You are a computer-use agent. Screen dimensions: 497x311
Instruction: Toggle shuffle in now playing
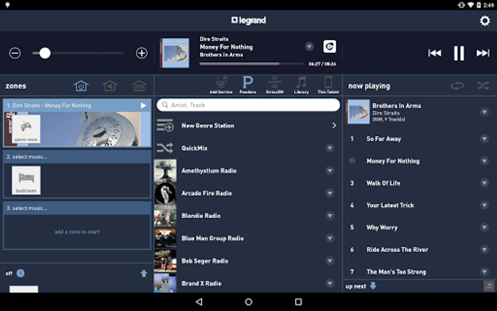[x=483, y=86]
